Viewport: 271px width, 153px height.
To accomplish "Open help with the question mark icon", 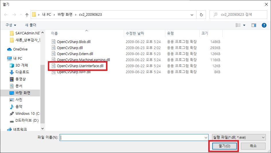I will point(264,25).
